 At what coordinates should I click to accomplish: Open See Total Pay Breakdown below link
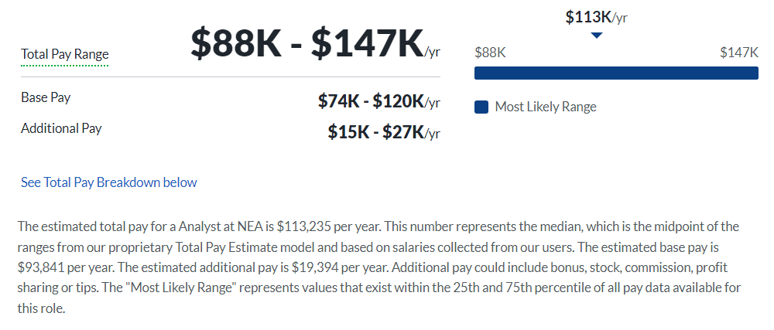(108, 182)
